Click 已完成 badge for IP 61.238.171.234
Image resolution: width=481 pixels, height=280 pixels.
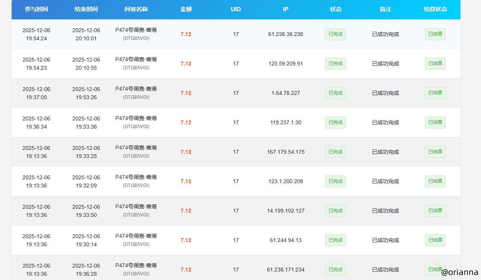[336, 270]
